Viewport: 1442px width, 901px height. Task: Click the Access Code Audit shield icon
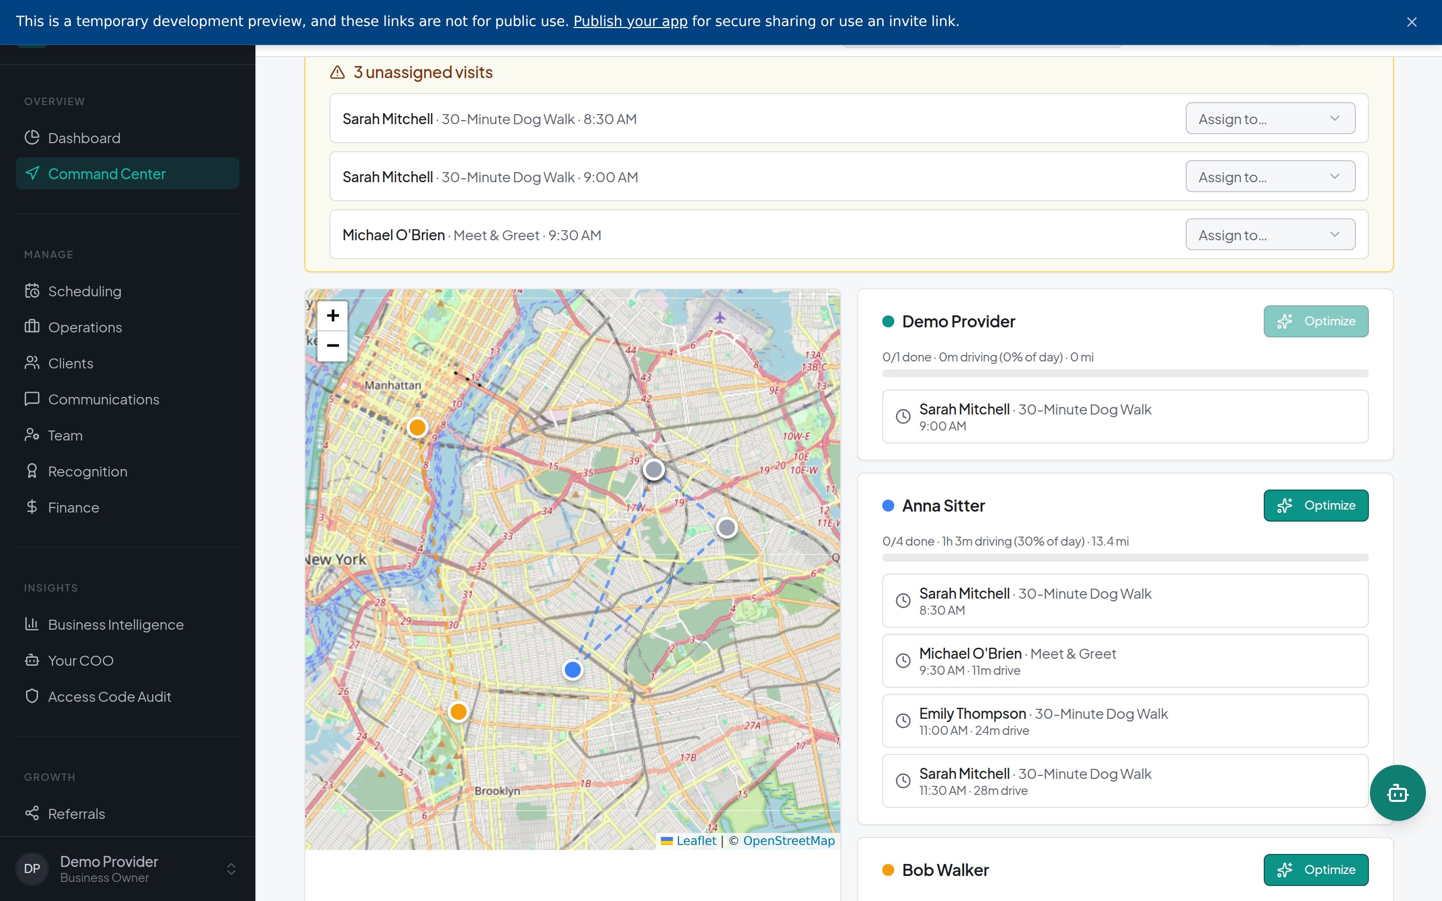point(32,696)
